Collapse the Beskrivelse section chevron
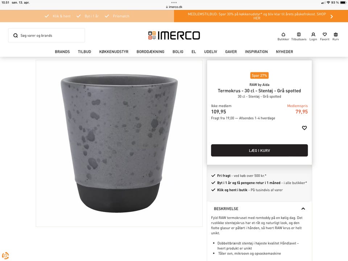The width and height of the screenshot is (348, 261). (303, 209)
